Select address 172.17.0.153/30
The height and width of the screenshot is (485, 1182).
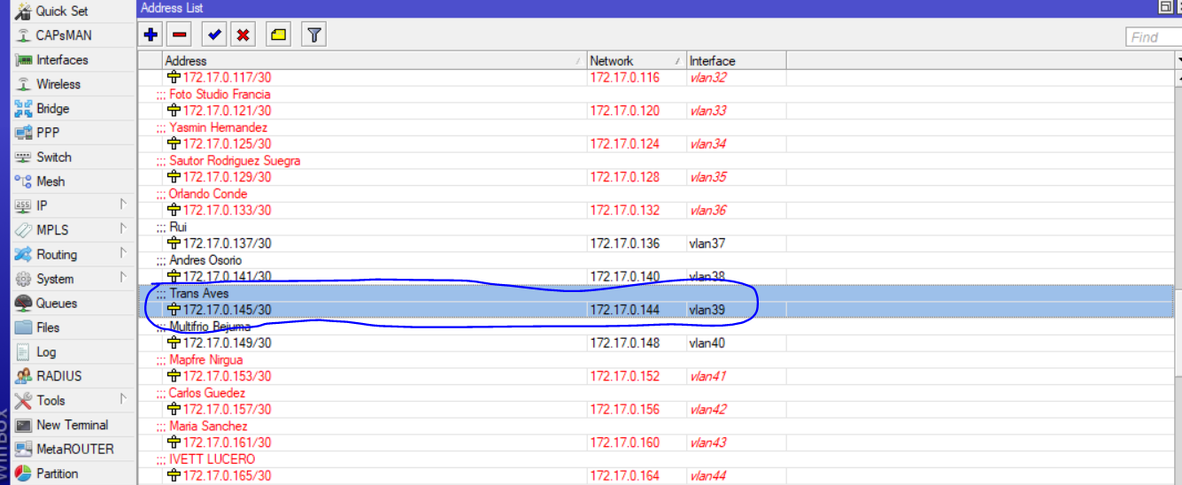pyautogui.click(x=228, y=376)
